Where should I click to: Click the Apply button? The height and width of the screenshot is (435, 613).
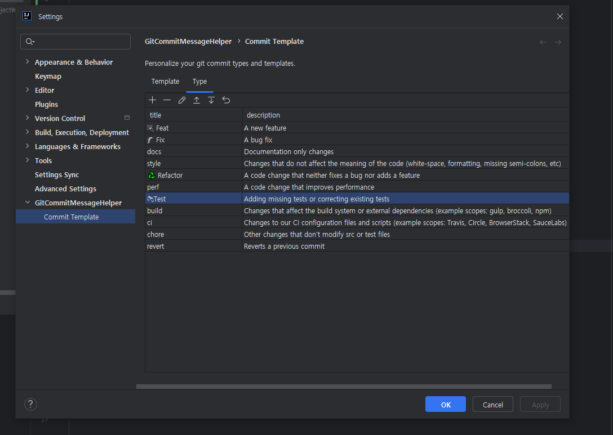(x=540, y=404)
